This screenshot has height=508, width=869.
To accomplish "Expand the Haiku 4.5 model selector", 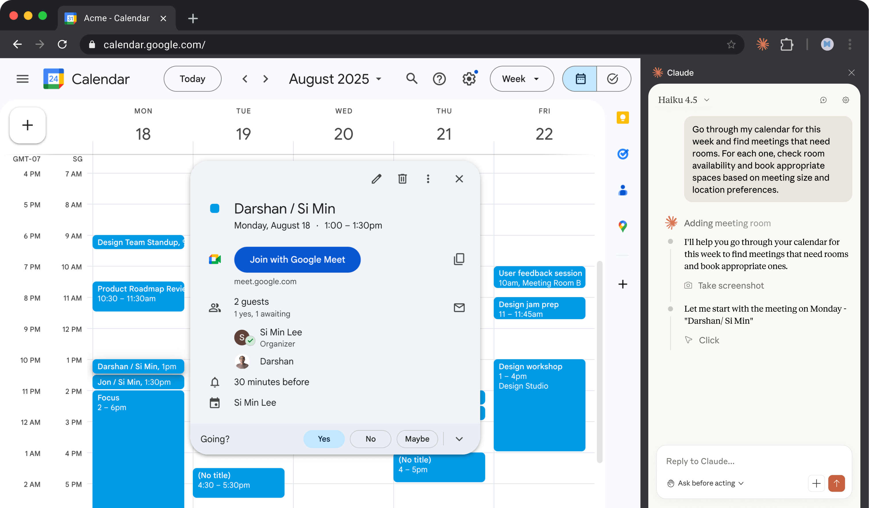I will (x=683, y=100).
